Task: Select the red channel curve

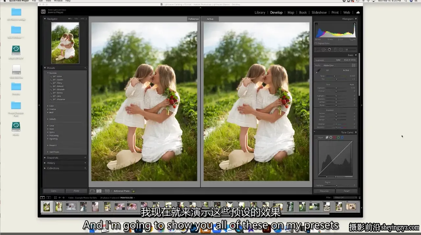Action: tap(334, 137)
